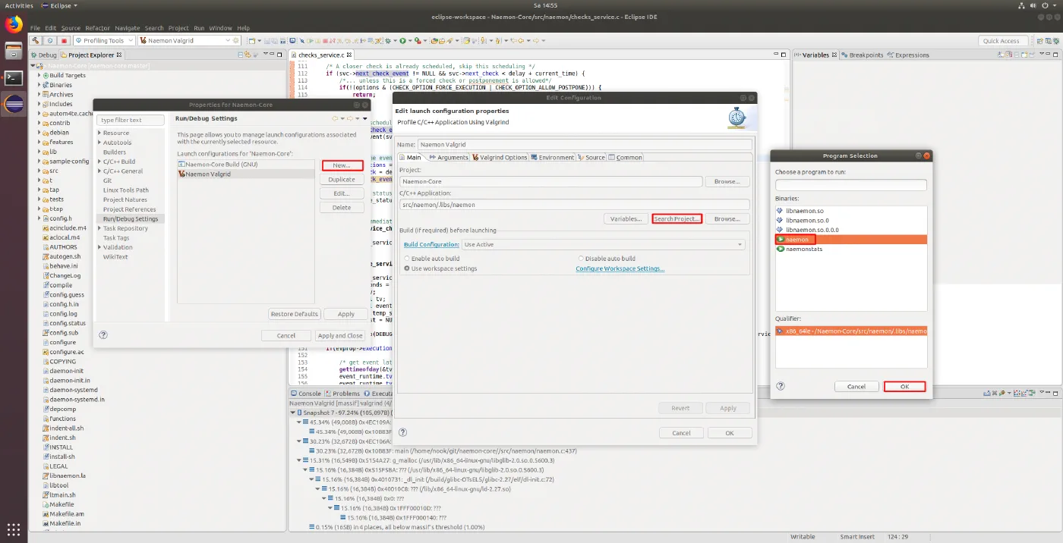Screen dimensions: 1063x543
Task: Close the checks_service.c editor tab
Action: point(349,55)
